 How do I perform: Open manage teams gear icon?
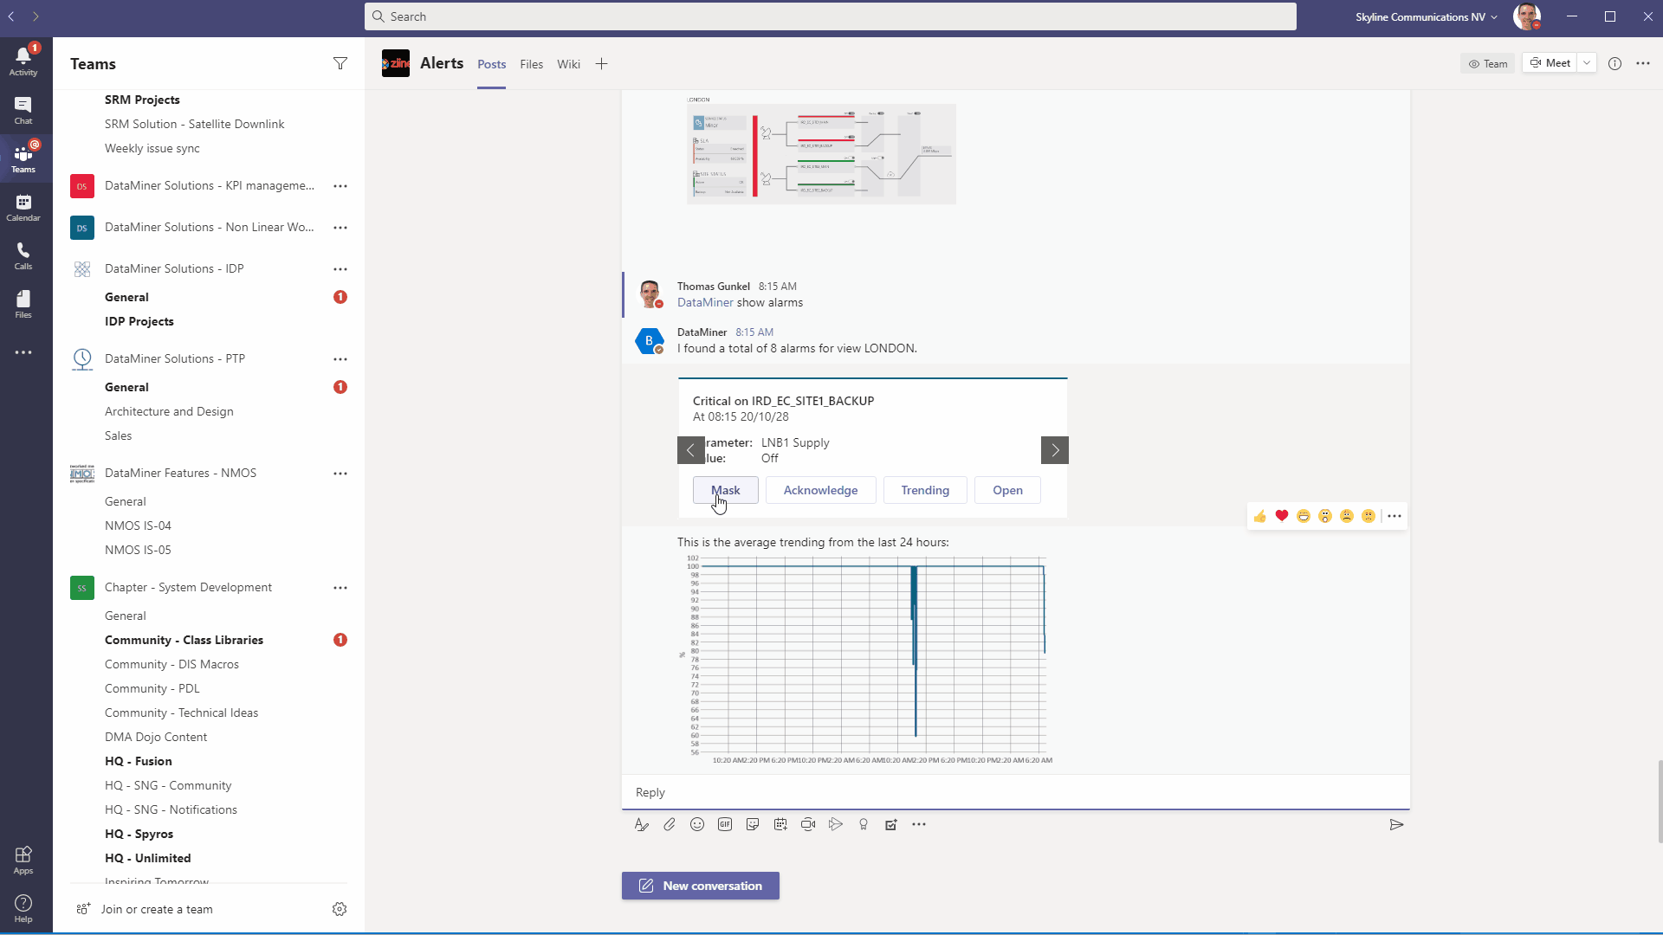coord(340,909)
